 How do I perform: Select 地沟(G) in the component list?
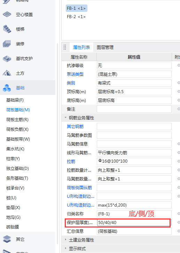click(13, 217)
